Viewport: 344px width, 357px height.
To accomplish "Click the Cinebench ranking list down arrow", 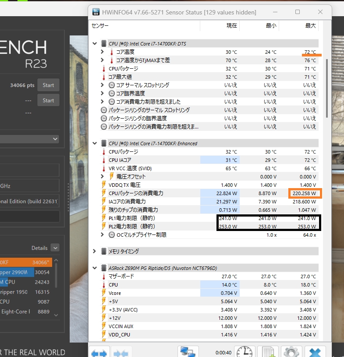I will [56, 315].
